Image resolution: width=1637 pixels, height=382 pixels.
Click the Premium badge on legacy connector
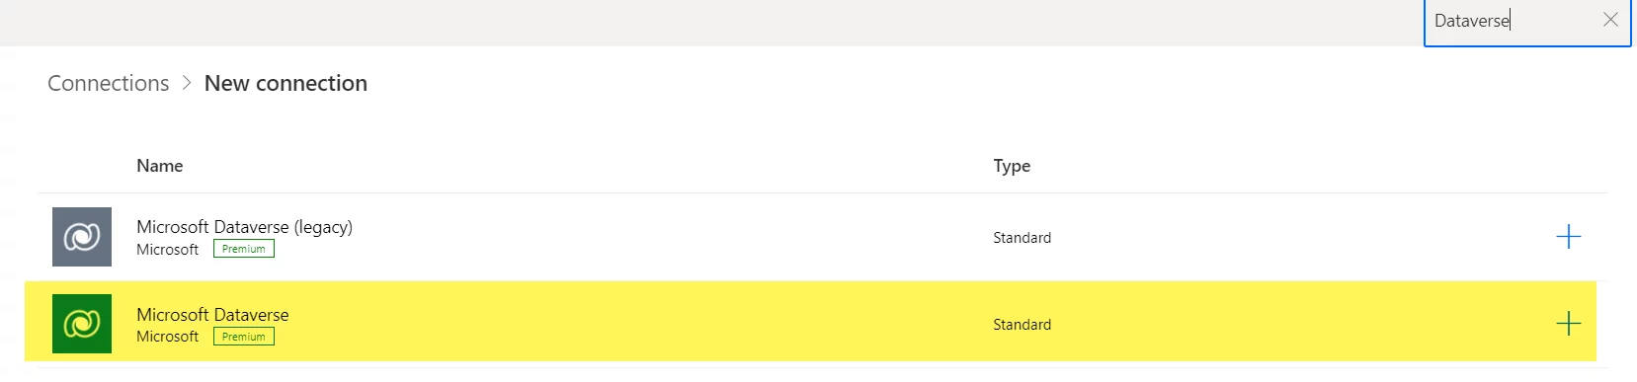pyautogui.click(x=244, y=250)
